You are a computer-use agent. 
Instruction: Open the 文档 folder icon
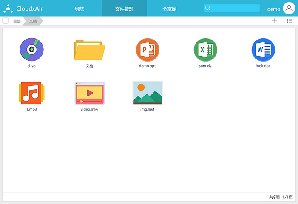(89, 51)
